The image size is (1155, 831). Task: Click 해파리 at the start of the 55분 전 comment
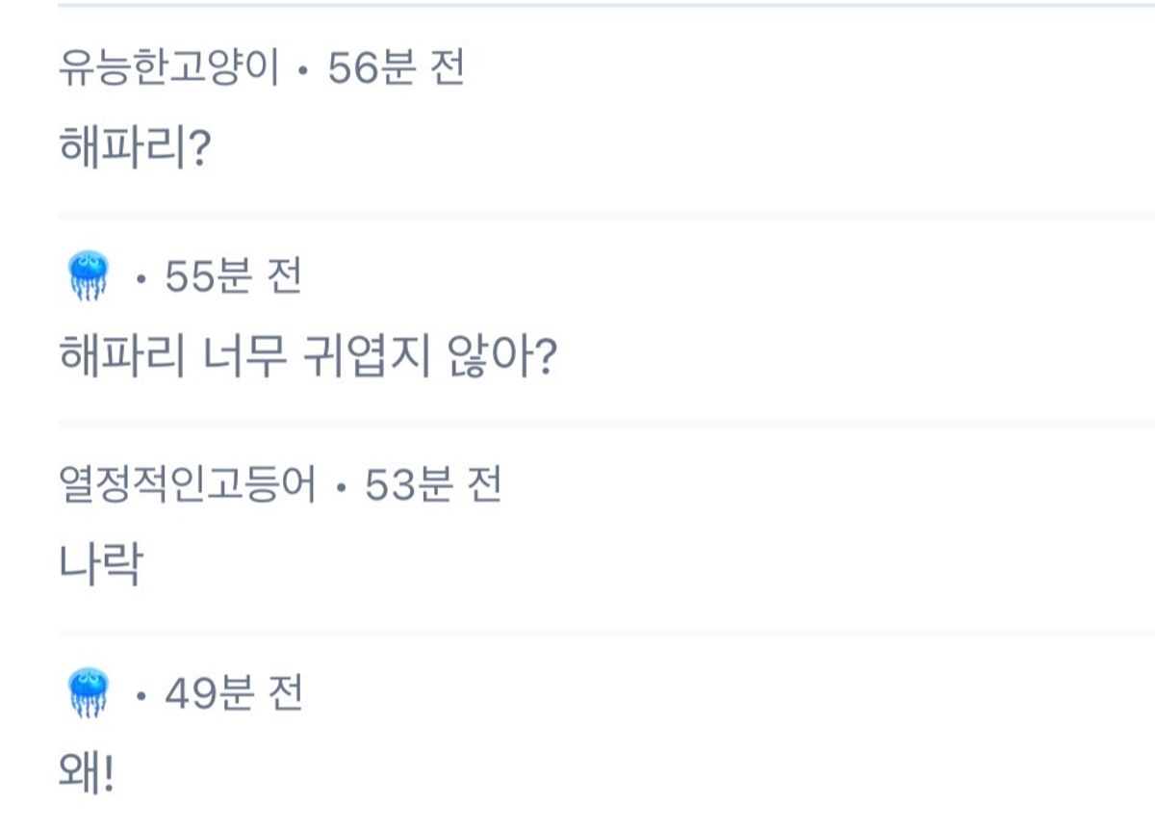[119, 356]
